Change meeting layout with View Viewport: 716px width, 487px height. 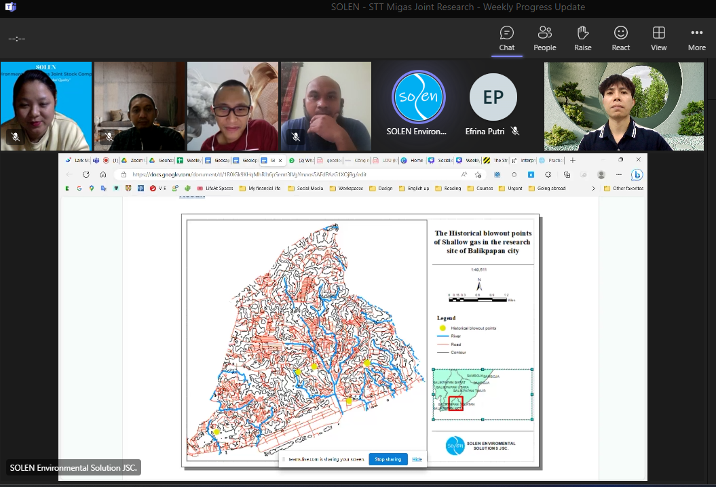(x=658, y=39)
